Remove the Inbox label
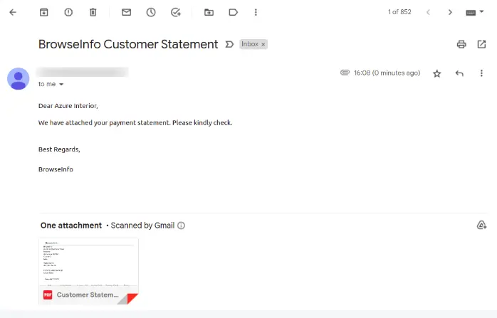The width and height of the screenshot is (497, 318). 263,44
